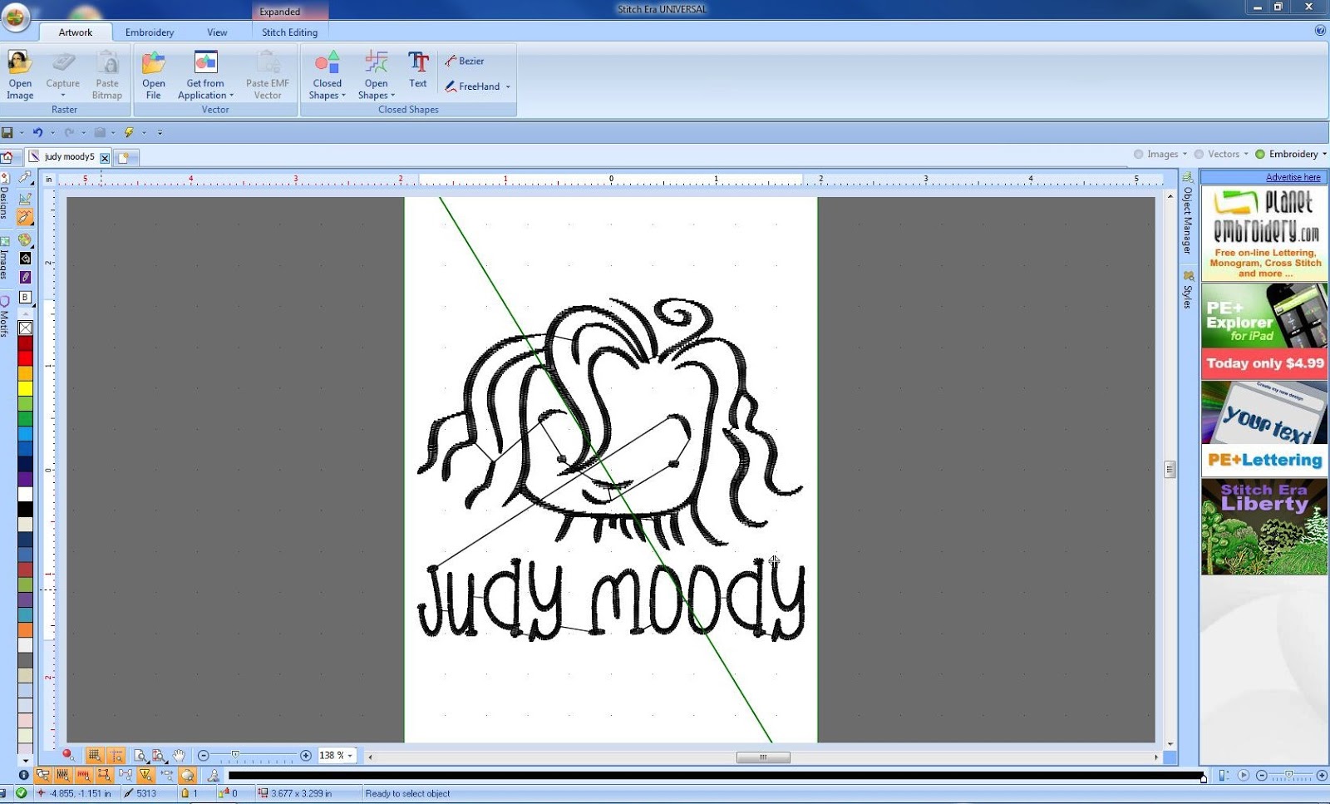Toggle the stitch density view button
Viewport: 1330px width, 804px height.
pyautogui.click(x=63, y=775)
